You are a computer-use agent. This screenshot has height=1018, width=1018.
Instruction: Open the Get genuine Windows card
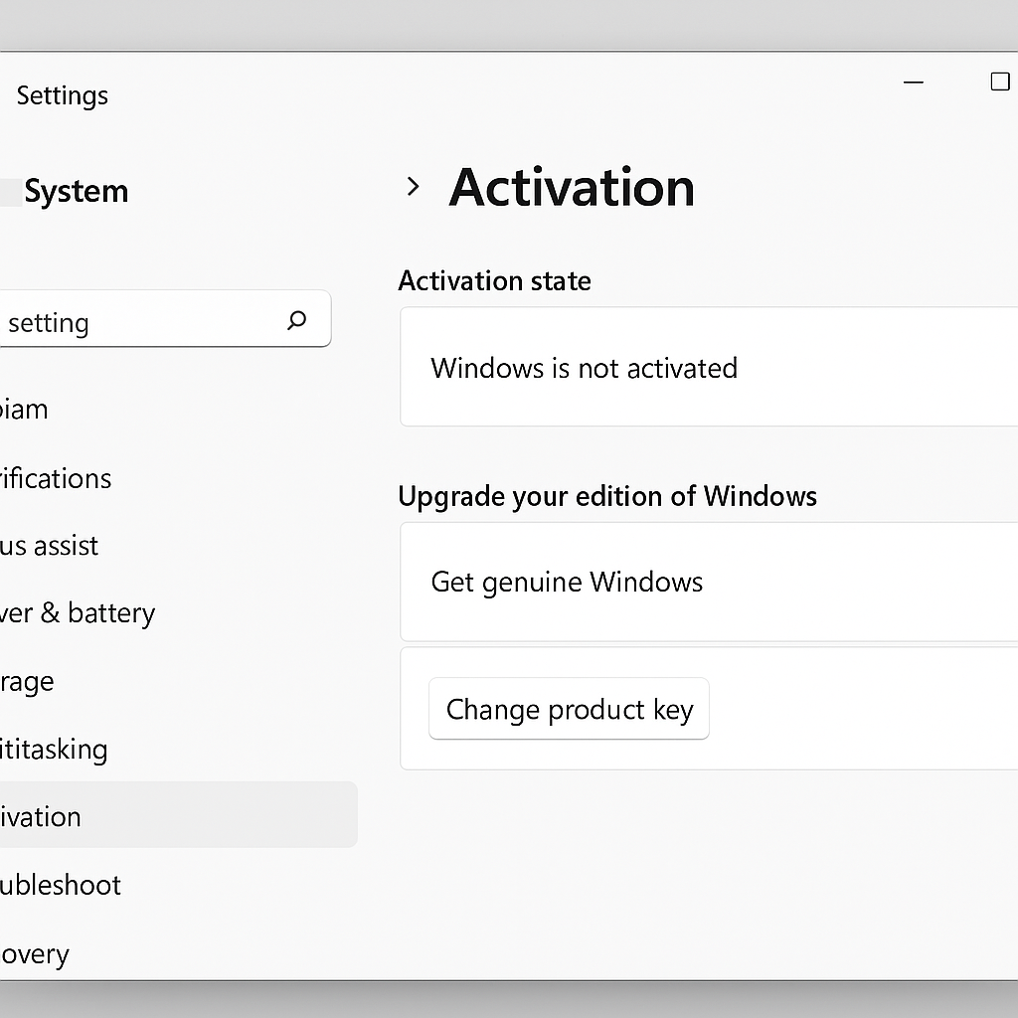(x=709, y=582)
